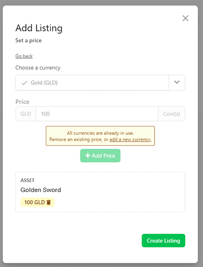203x267 pixels.
Task: Expand the currency dropdown chevron
Action: (x=177, y=82)
